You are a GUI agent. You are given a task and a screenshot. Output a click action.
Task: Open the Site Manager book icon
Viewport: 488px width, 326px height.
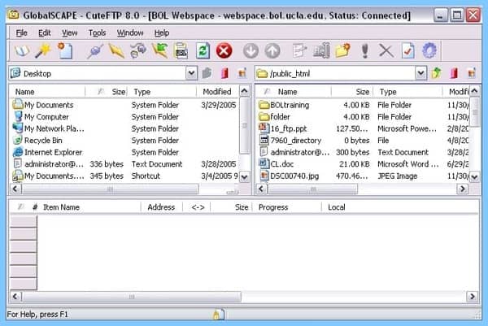click(22, 50)
